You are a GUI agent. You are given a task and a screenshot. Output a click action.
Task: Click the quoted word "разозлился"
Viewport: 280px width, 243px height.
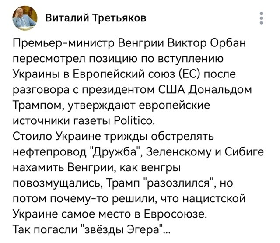pyautogui.click(x=179, y=183)
